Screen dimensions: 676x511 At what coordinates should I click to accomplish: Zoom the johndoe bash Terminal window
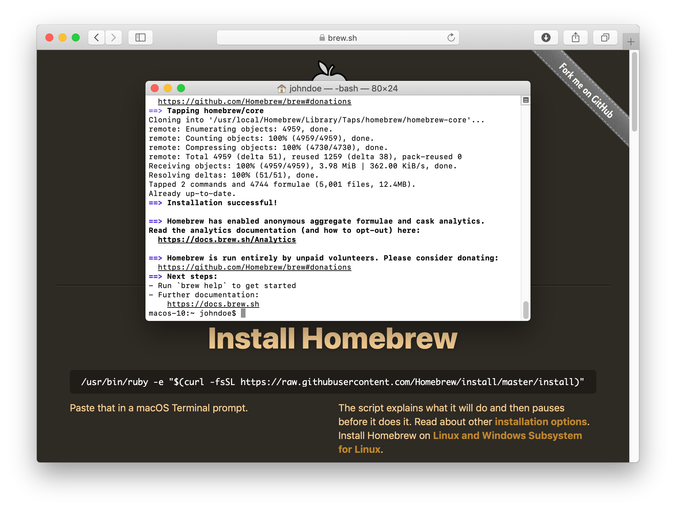pyautogui.click(x=181, y=88)
